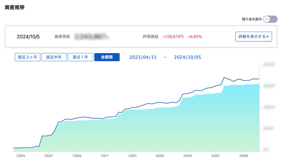
Task: Click the 23/11 x-axis label
Action: point(105,156)
